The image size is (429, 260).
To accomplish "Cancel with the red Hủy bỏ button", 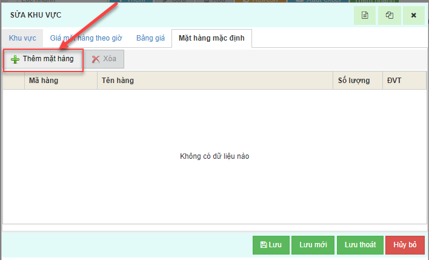I will (x=405, y=245).
